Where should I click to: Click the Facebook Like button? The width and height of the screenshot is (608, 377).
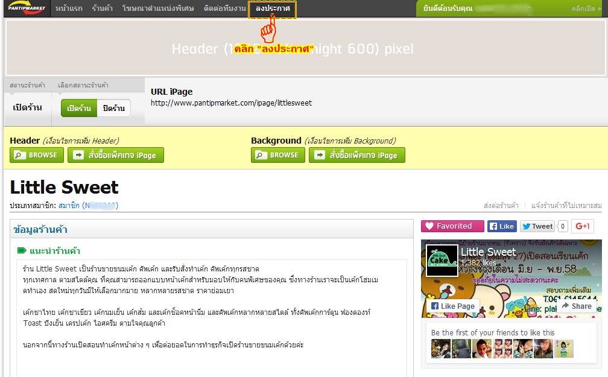pyautogui.click(x=502, y=226)
